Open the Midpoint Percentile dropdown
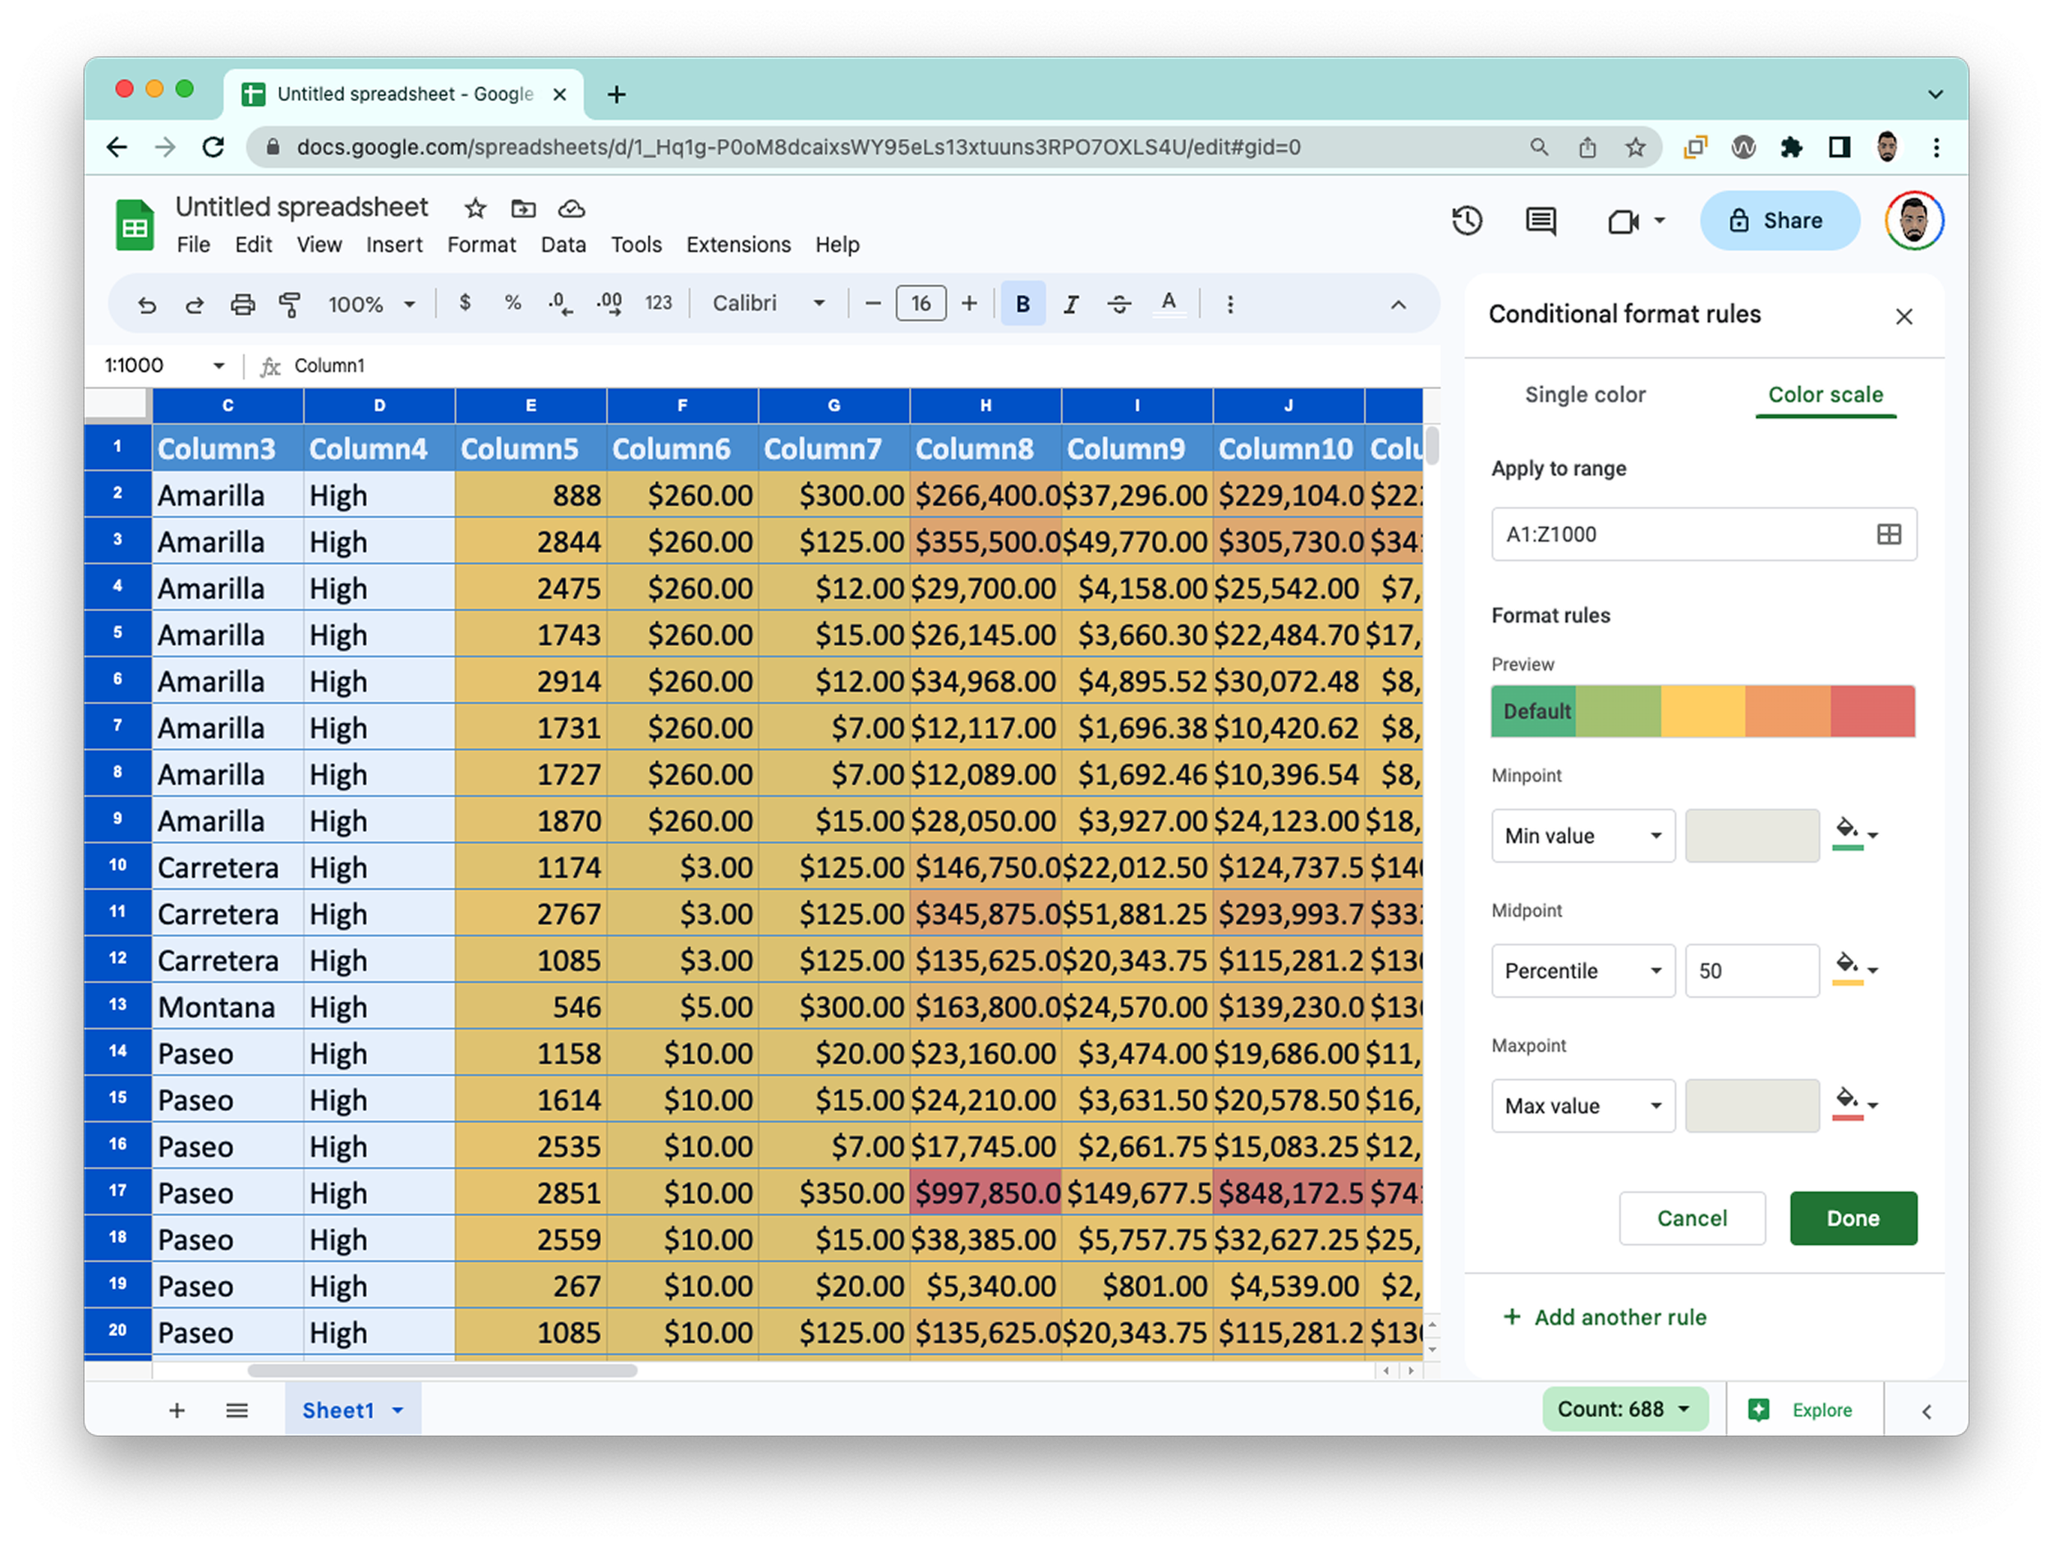 [x=1582, y=971]
